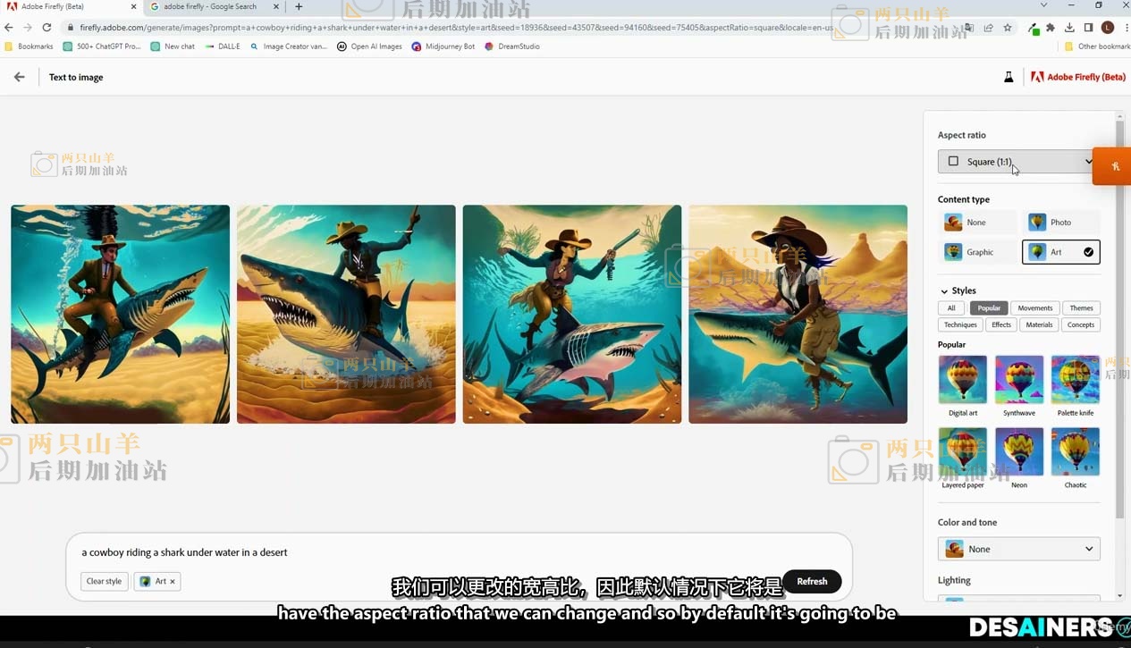
Task: Open the browser extensions puzzle icon
Action: click(x=1051, y=28)
